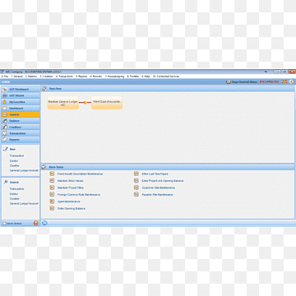Open the 2. Debtors menu

coord(31,76)
